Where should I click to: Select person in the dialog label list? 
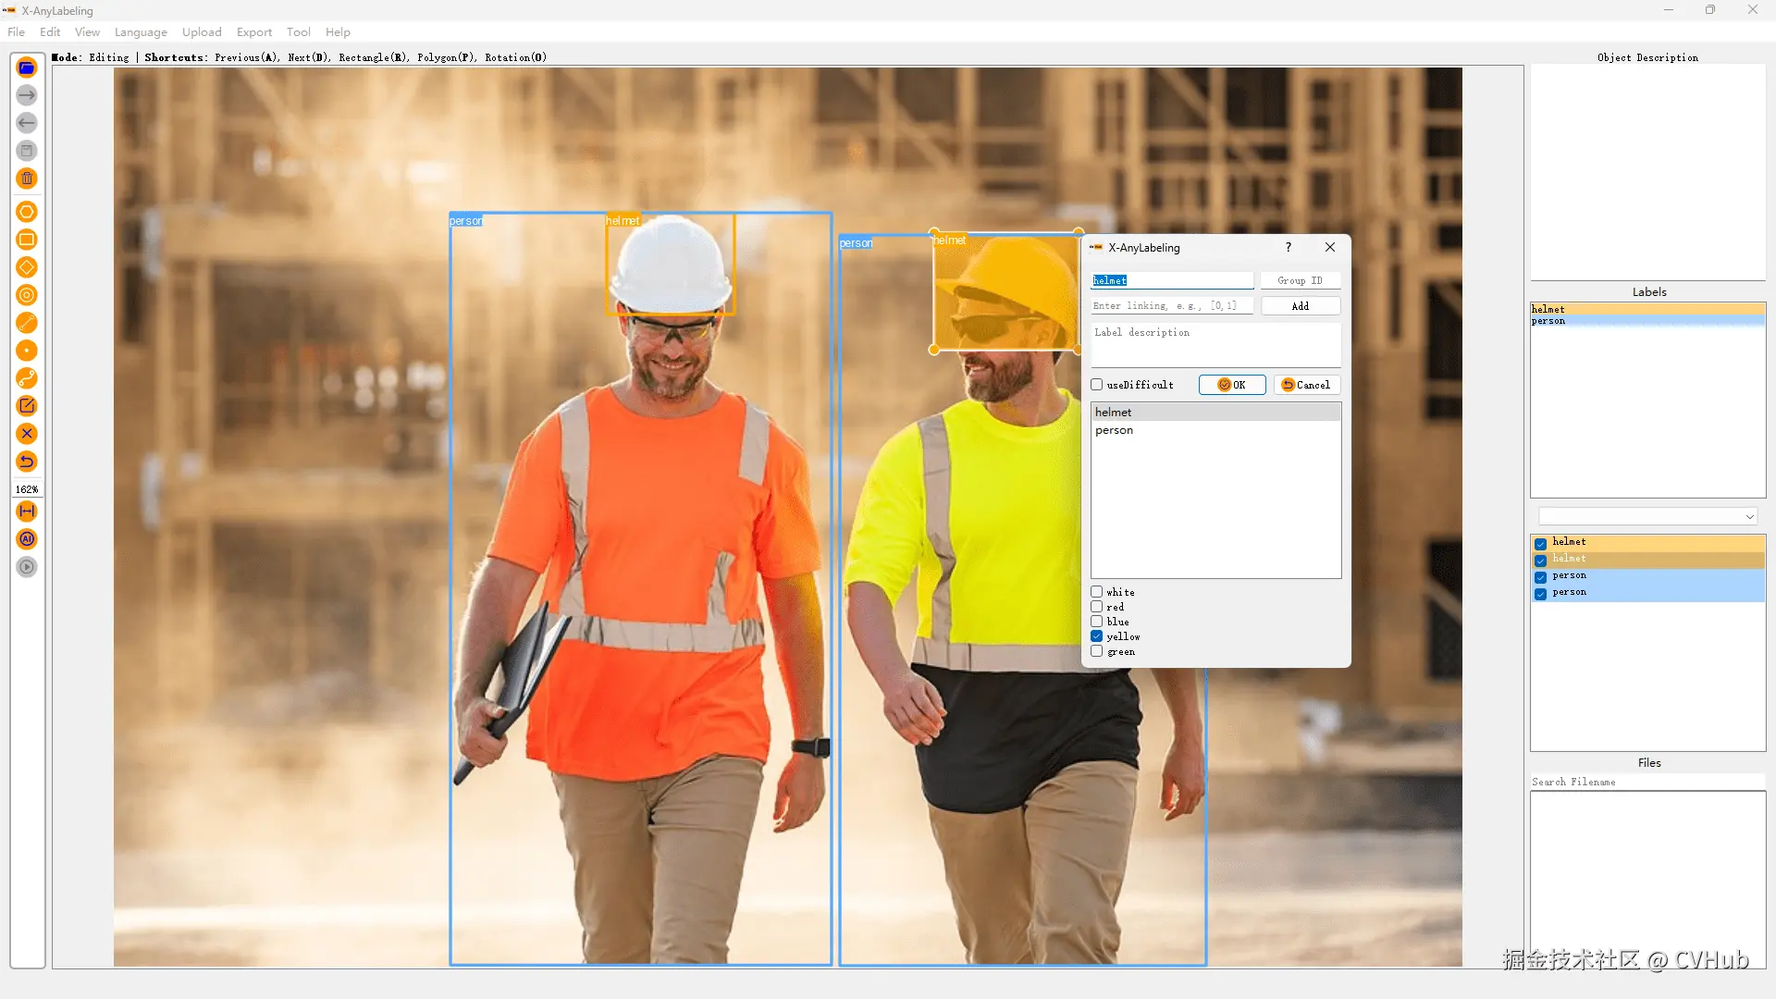point(1114,430)
